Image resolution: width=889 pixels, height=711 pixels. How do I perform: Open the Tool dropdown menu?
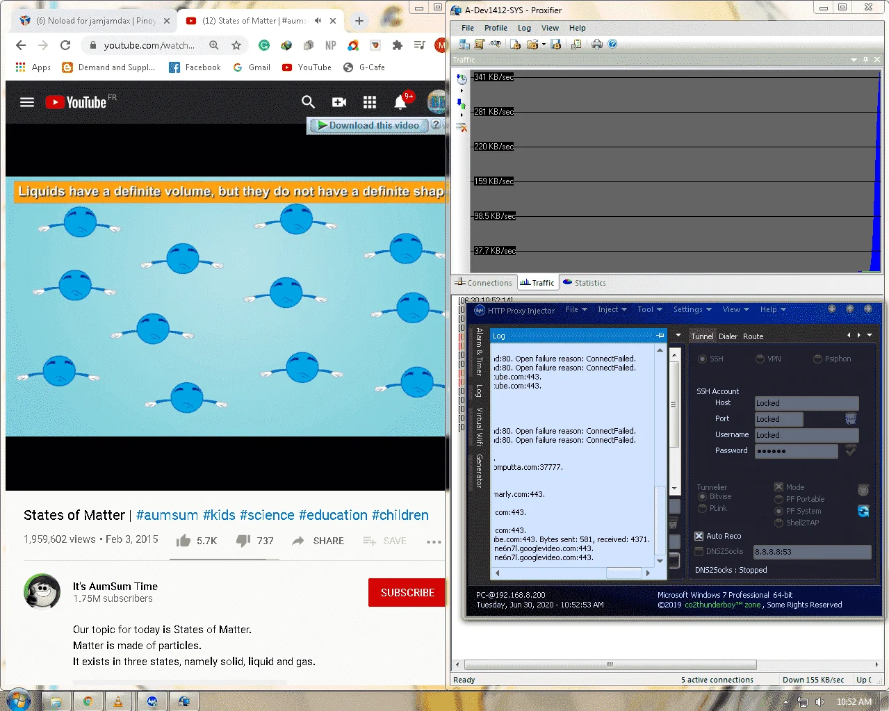[x=650, y=310]
